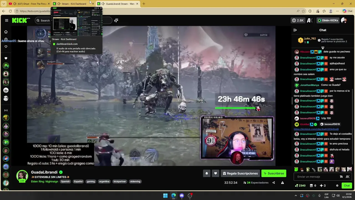The width and height of the screenshot is (355, 200).
Task: Open the Kick hamburger menu
Action: pyautogui.click(x=7, y=20)
